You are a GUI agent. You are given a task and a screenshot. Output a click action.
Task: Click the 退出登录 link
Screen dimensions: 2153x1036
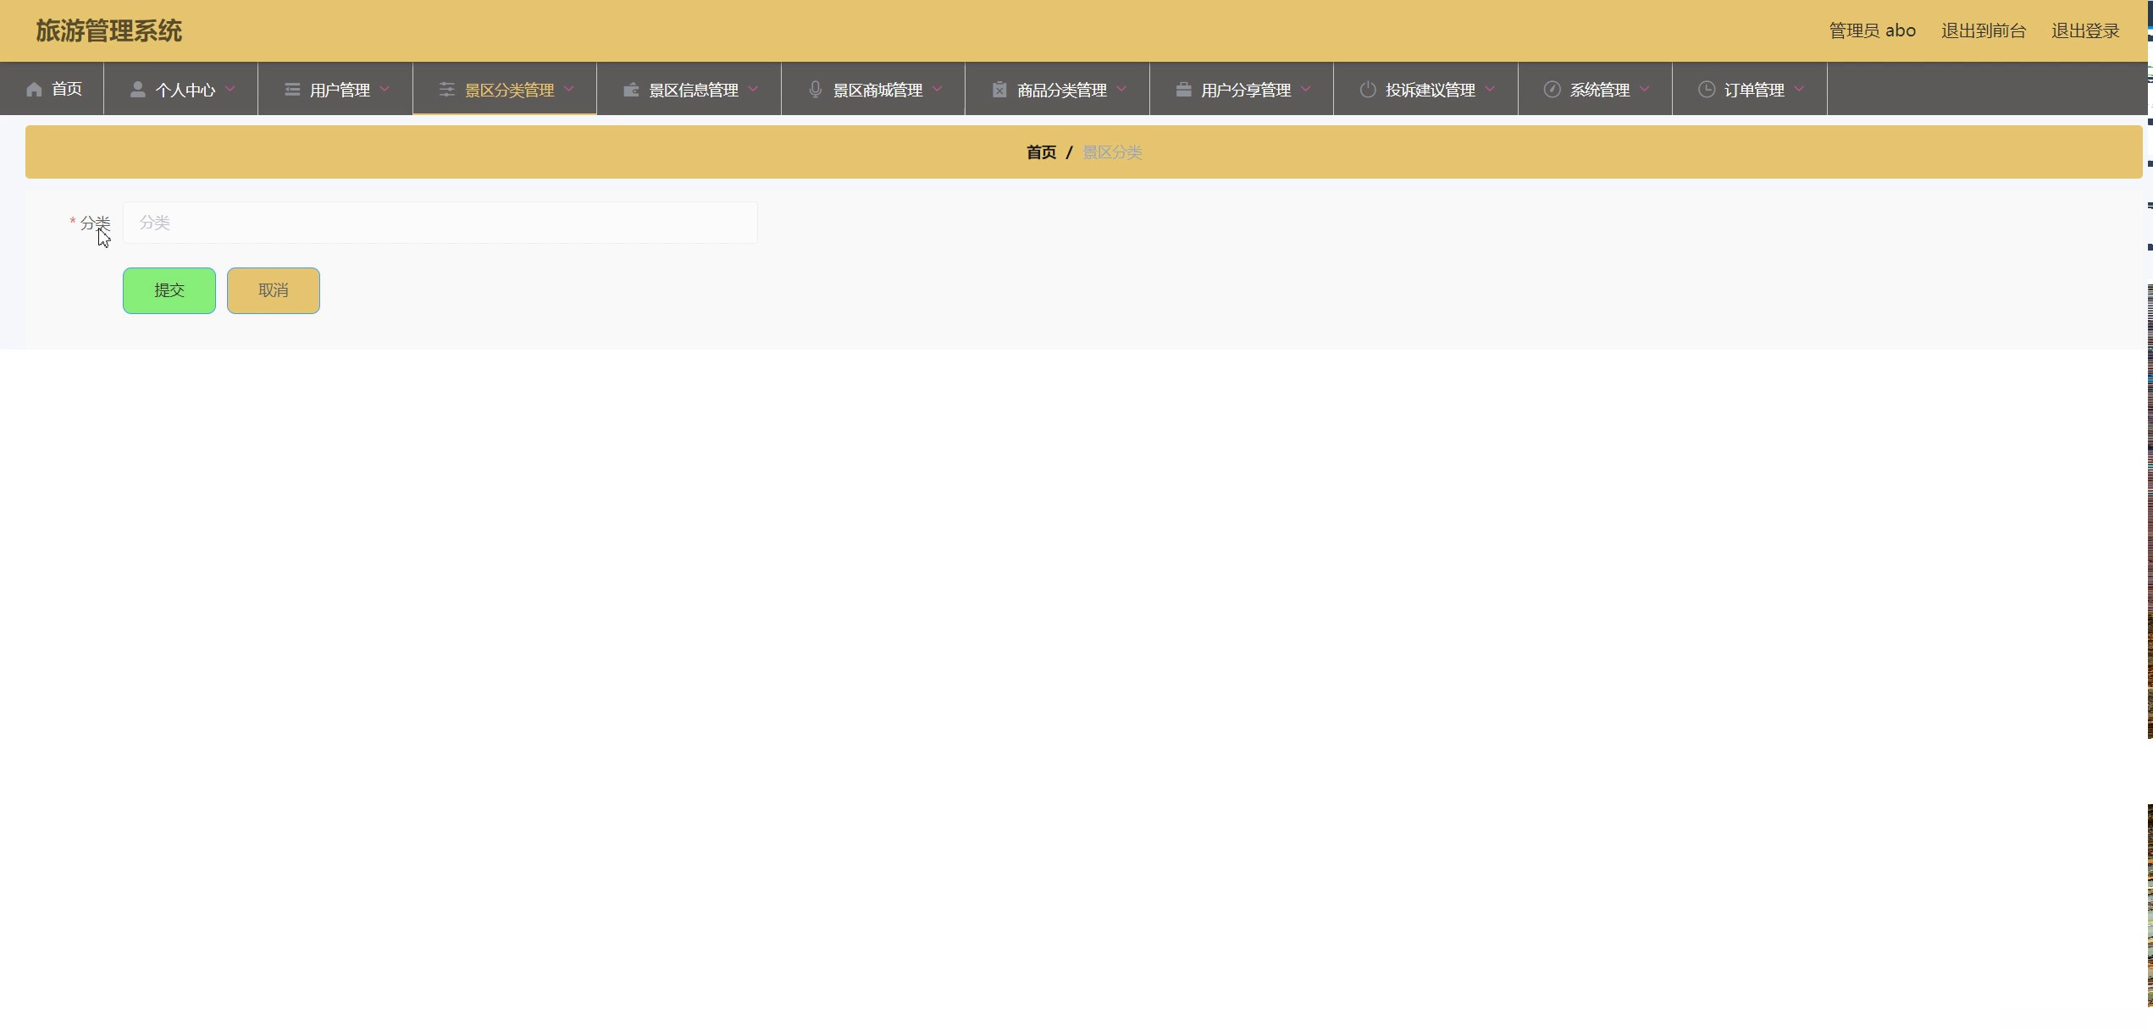click(2084, 31)
